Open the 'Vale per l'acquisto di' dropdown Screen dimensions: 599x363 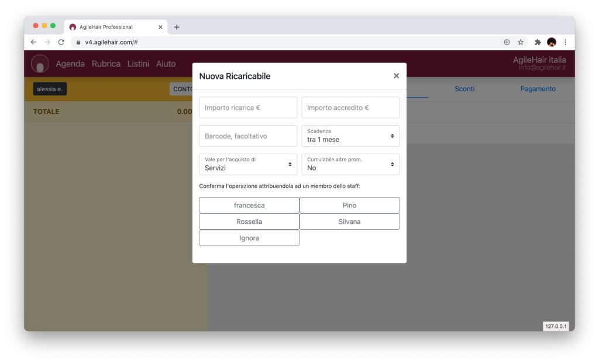point(248,164)
